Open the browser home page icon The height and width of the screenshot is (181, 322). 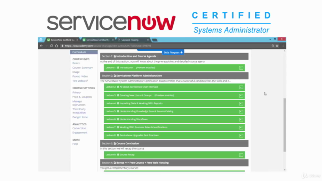[56, 46]
